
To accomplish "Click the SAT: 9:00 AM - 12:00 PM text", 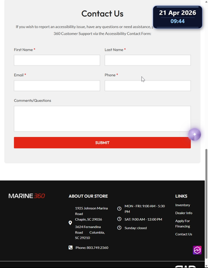I will pos(143,219).
